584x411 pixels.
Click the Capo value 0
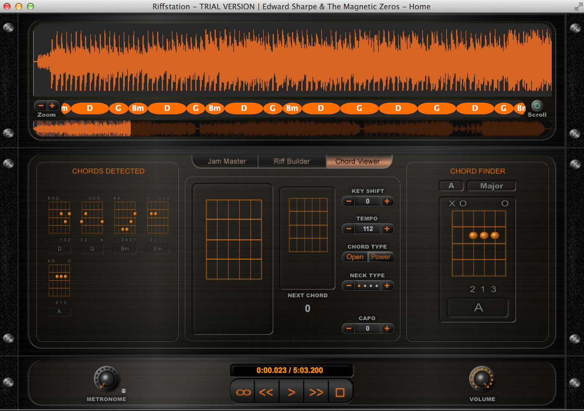click(368, 329)
